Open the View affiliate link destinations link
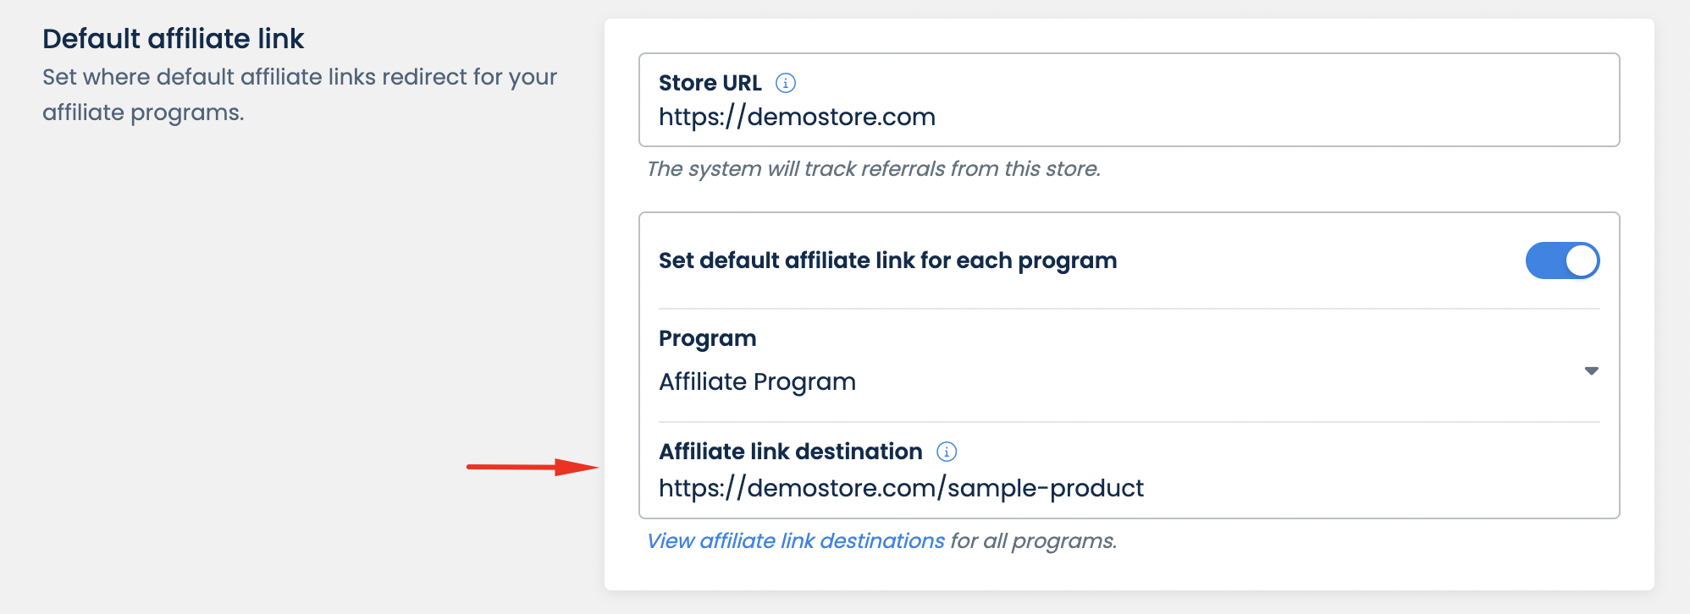1690x614 pixels. (795, 541)
